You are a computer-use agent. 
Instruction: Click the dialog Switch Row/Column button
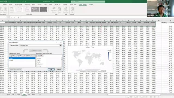(x=36, y=51)
